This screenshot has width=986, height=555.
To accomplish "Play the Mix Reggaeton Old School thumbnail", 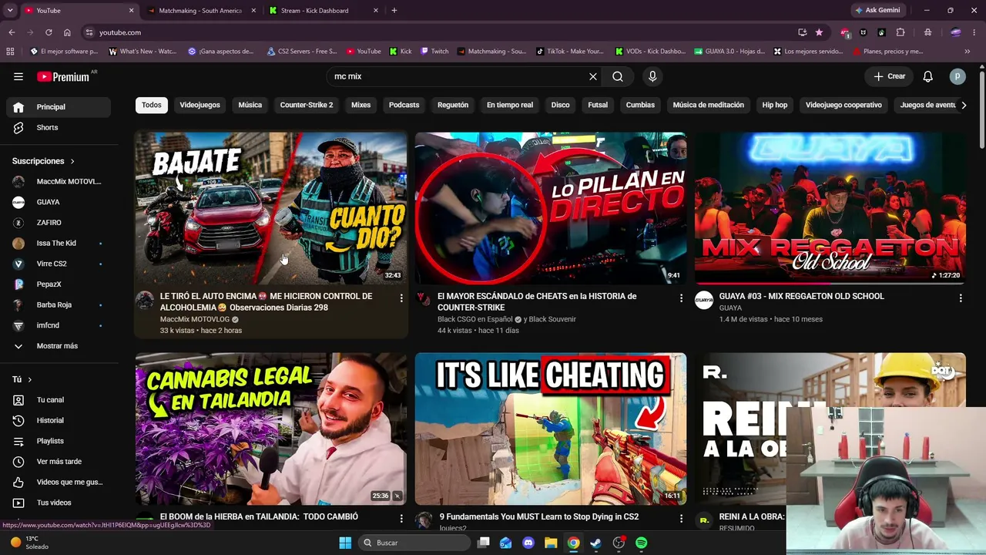I will [x=830, y=208].
